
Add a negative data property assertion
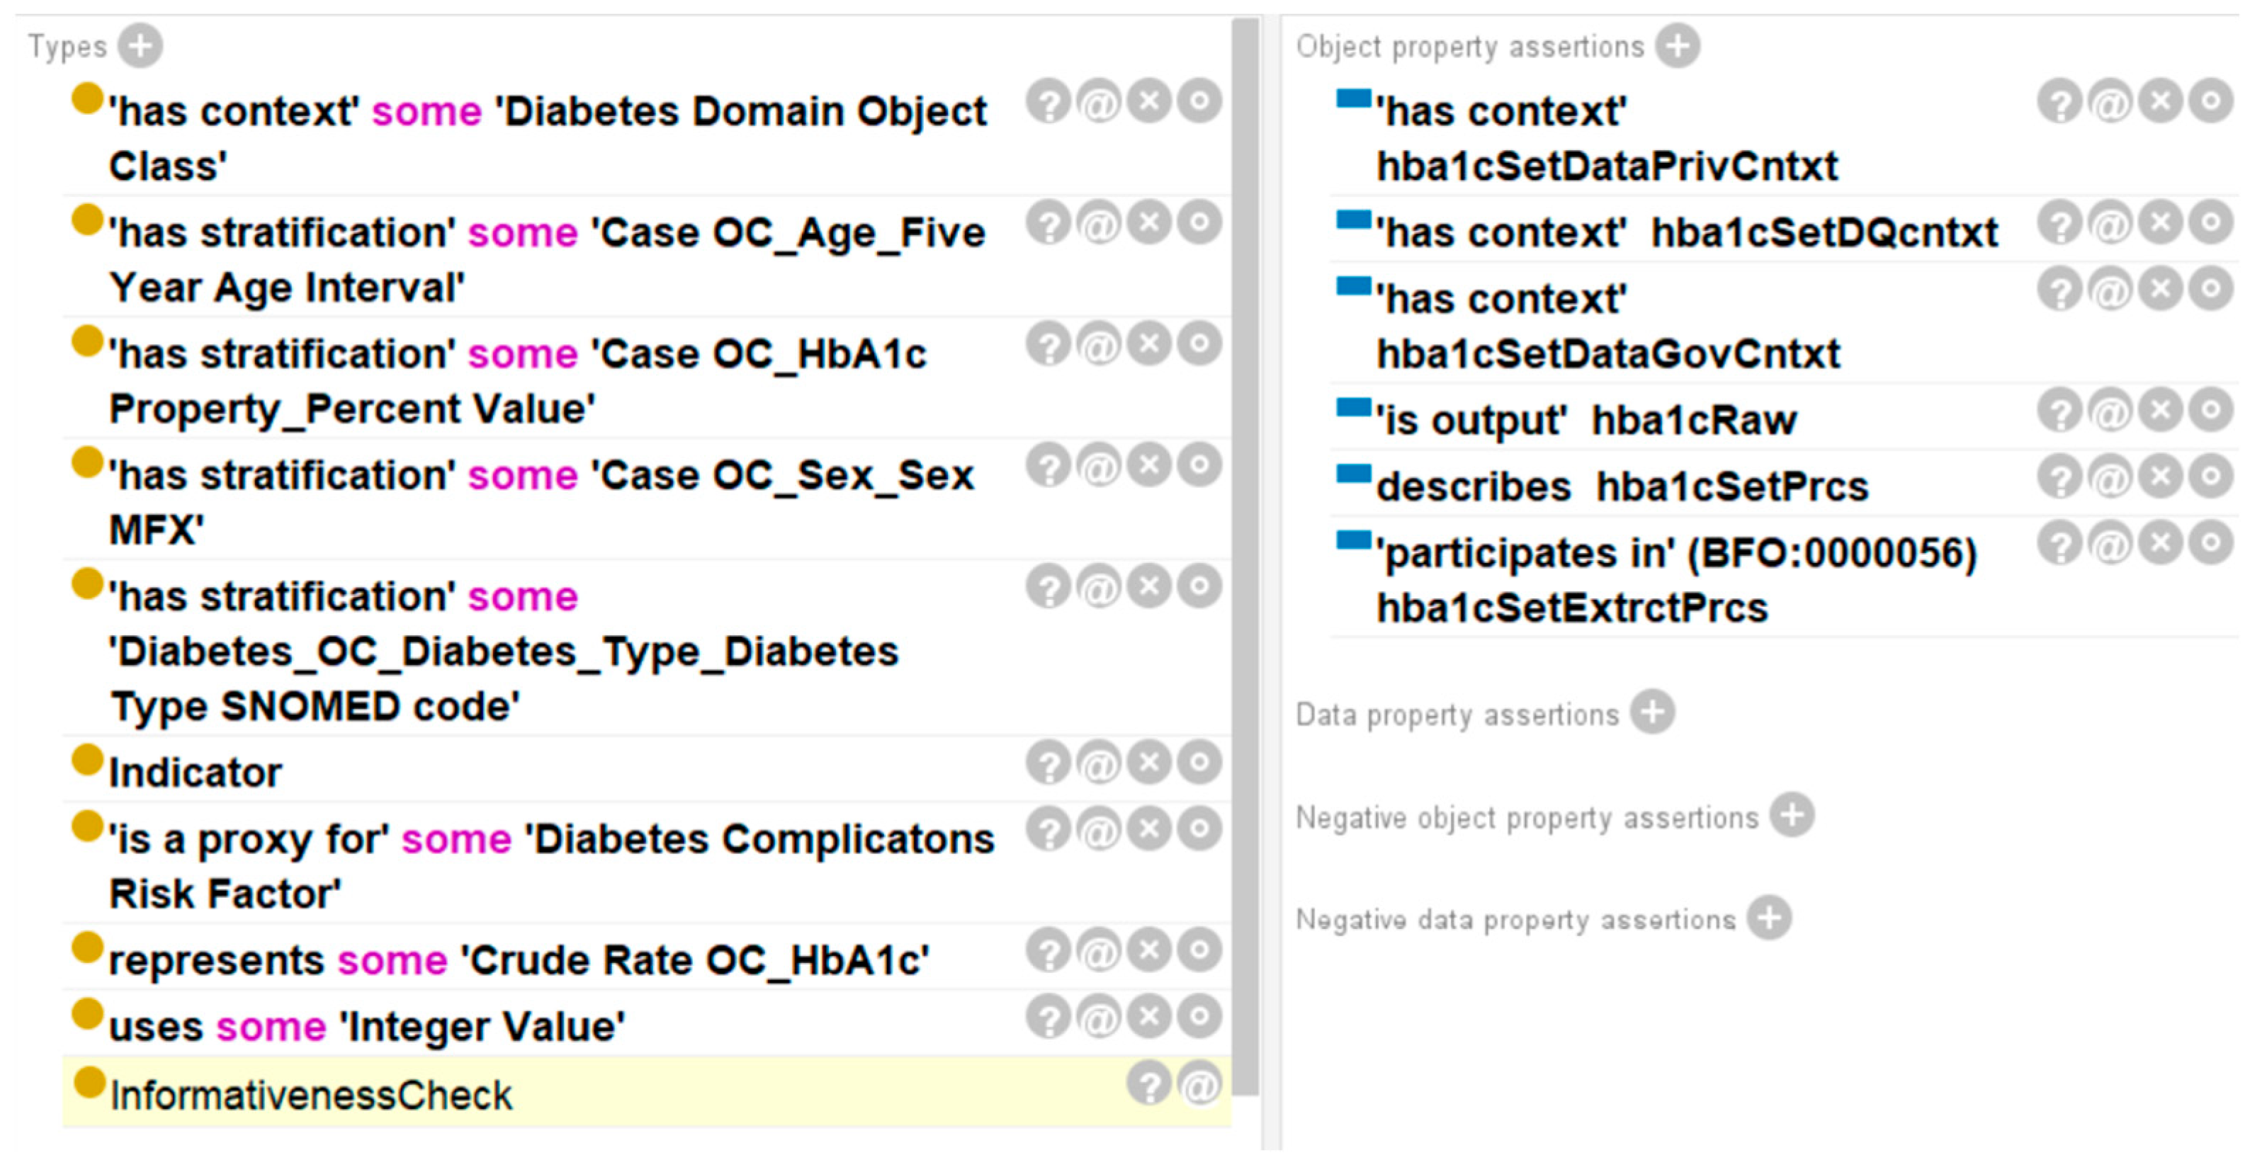(1769, 917)
